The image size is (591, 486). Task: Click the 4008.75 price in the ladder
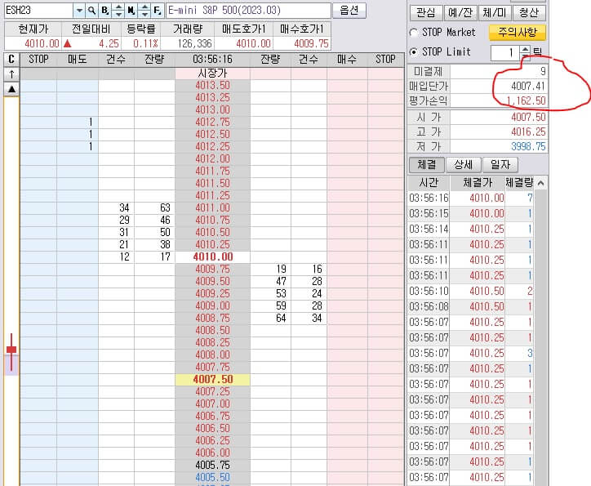tap(212, 319)
